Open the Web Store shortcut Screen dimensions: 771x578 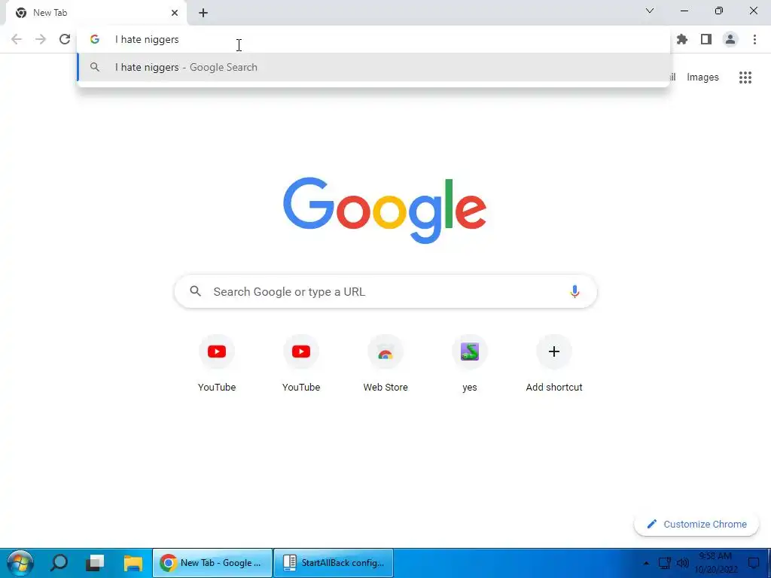pos(385,364)
